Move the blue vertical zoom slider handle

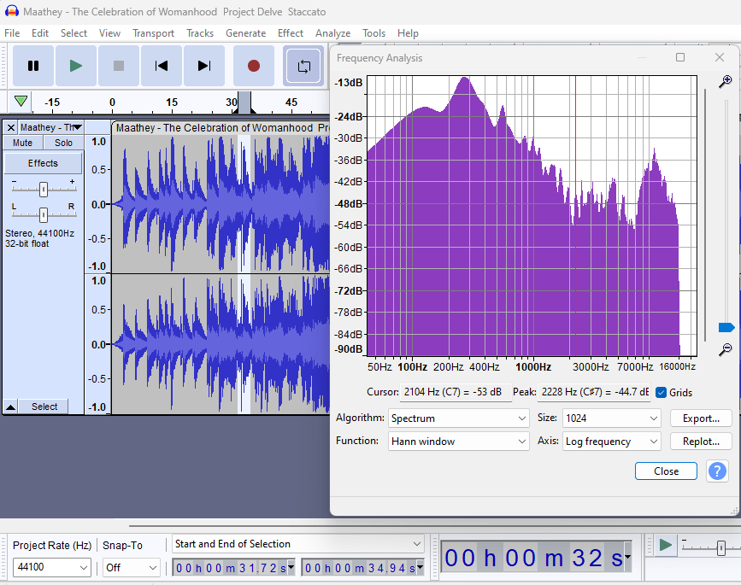coord(726,327)
